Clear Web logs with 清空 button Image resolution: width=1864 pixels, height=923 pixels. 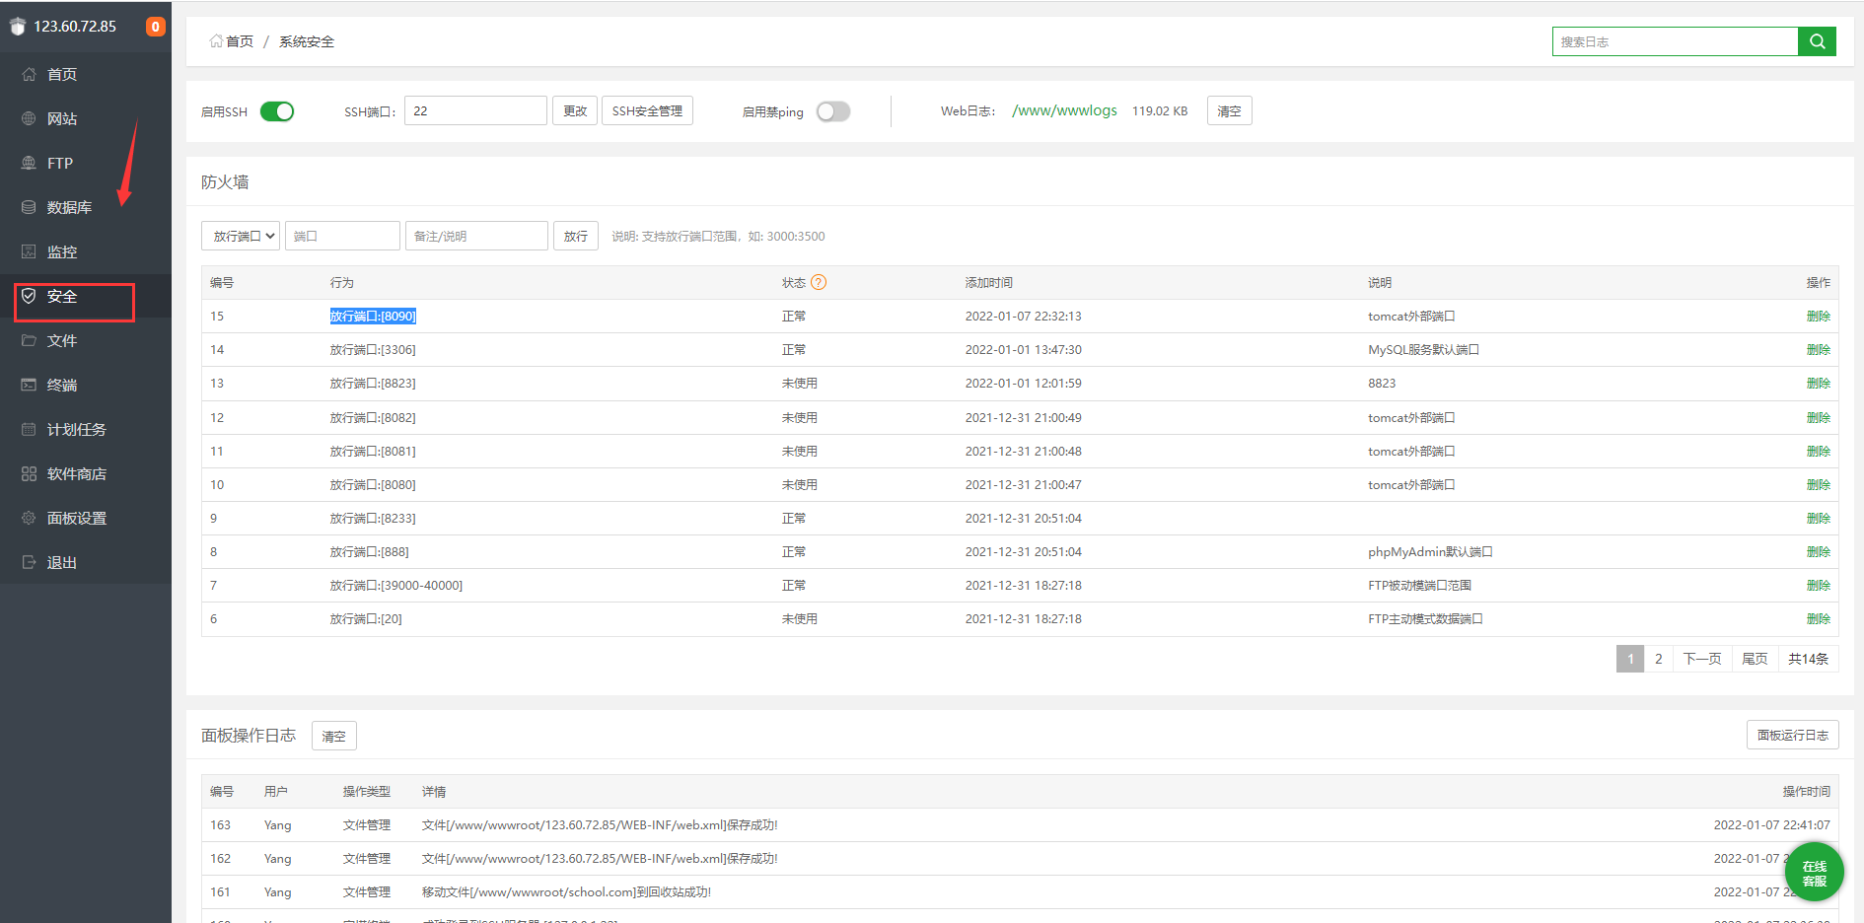[x=1229, y=110]
